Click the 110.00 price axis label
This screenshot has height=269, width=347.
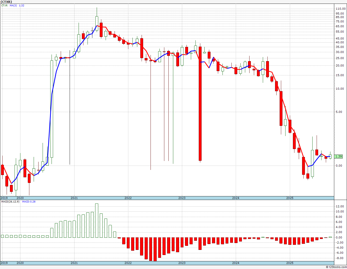[x=340, y=9]
